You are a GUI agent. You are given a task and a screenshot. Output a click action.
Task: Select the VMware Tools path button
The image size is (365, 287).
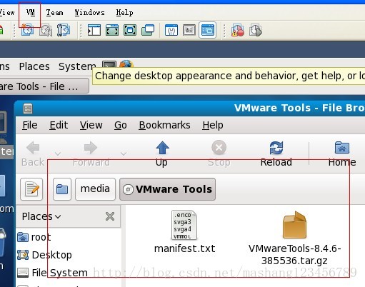click(x=168, y=189)
